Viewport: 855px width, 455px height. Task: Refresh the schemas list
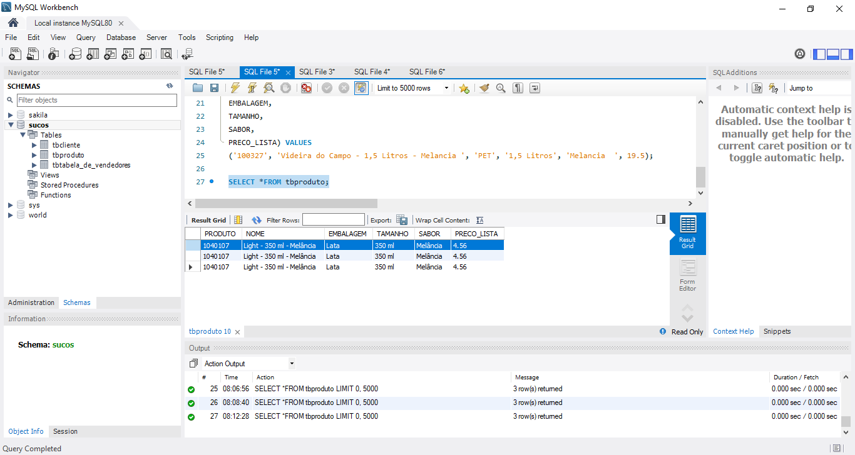170,86
